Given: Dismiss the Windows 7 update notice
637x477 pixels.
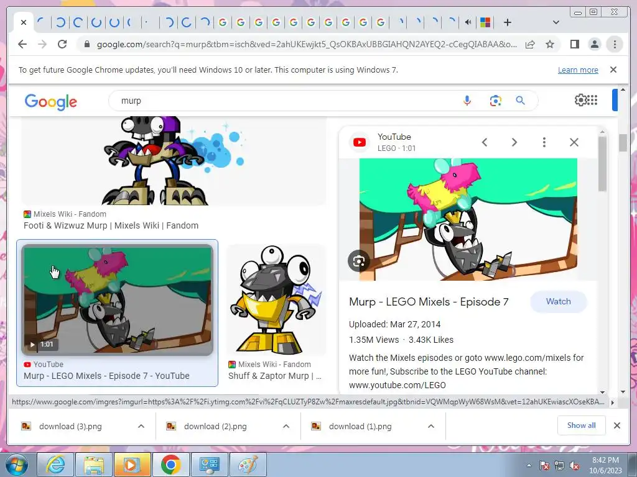Looking at the screenshot, I should (x=613, y=70).
